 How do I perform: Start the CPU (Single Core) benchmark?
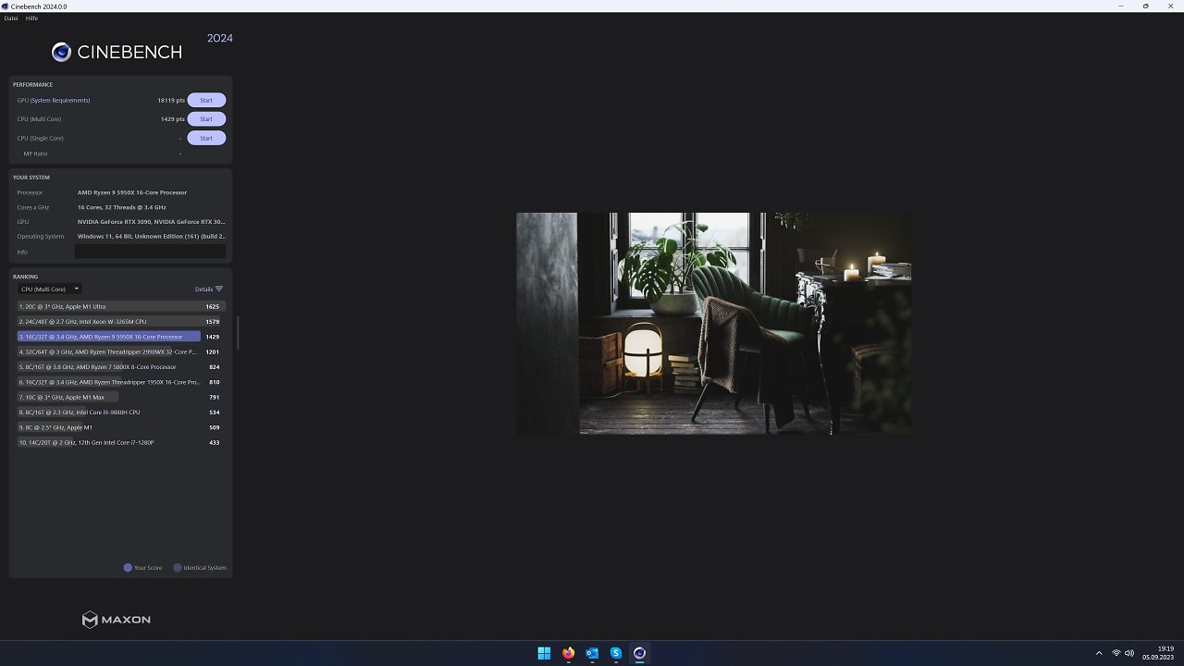[206, 138]
